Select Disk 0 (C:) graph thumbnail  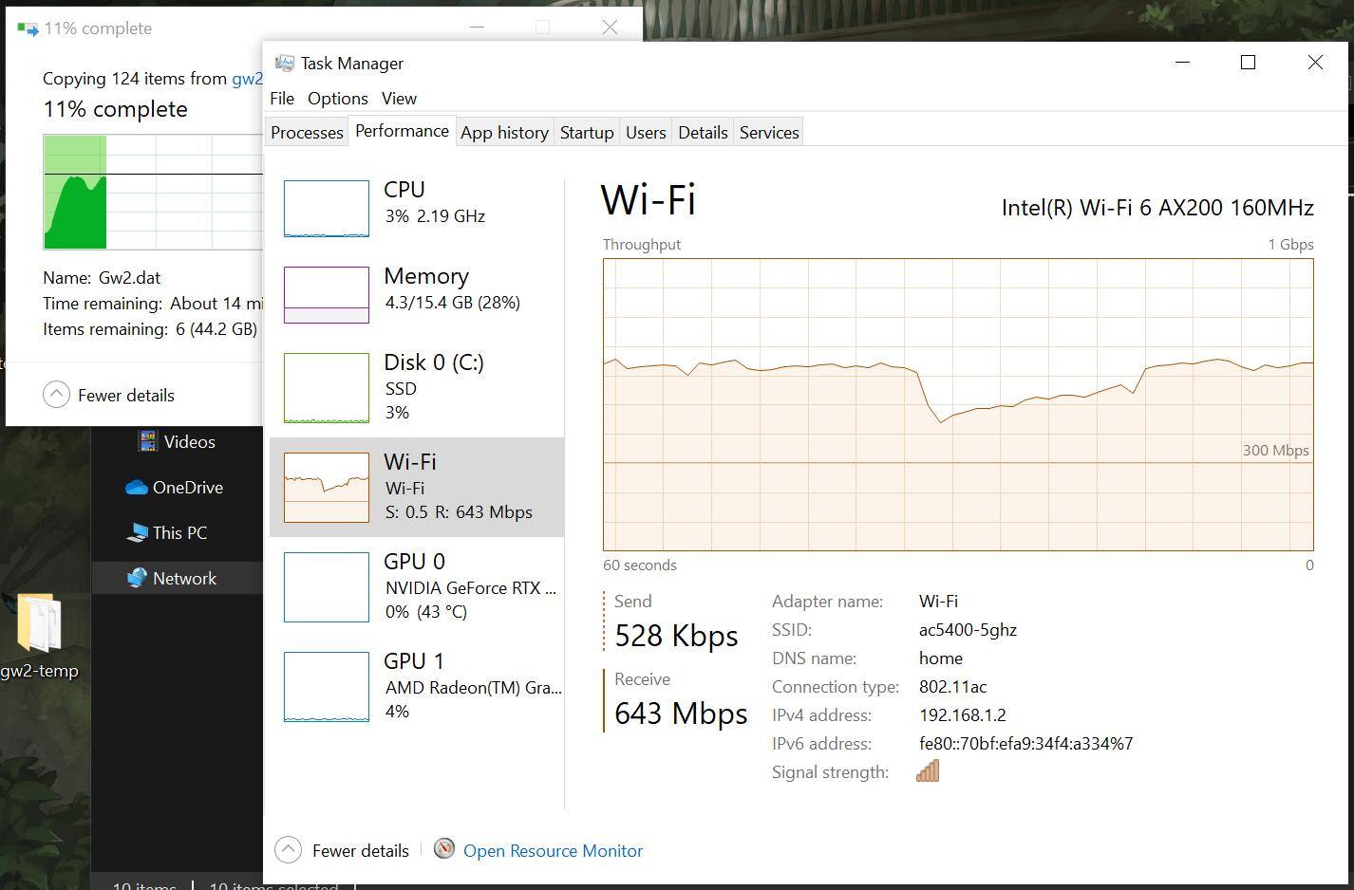pos(326,388)
